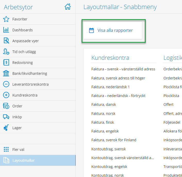Screen dimensions: 182x177
Task: Select Tid och utlägg in sidebar
Action: [38, 52]
